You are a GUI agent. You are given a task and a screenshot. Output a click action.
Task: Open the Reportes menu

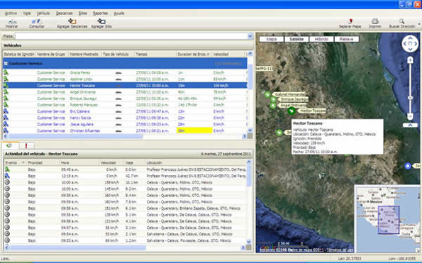(100, 13)
